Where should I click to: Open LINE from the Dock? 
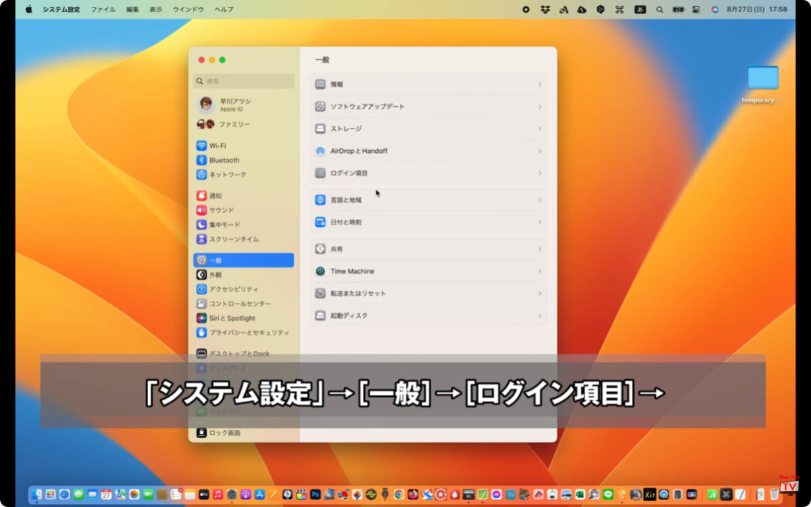[x=608, y=494]
